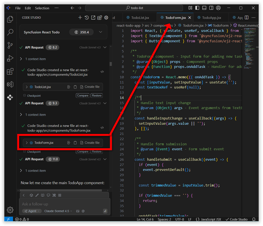Open Code Studio marketplace blocks icon

99,18
